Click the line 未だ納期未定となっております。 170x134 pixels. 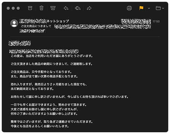pos(32,89)
